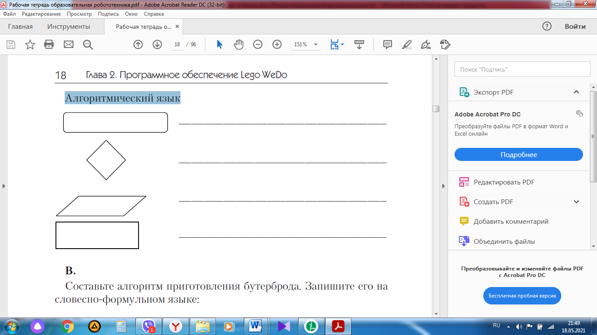This screenshot has height=335, width=597.
Task: Select the text selection arrow tool
Action: [220, 44]
